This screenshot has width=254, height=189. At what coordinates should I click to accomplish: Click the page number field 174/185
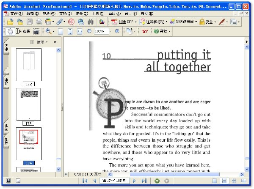(x=115, y=181)
